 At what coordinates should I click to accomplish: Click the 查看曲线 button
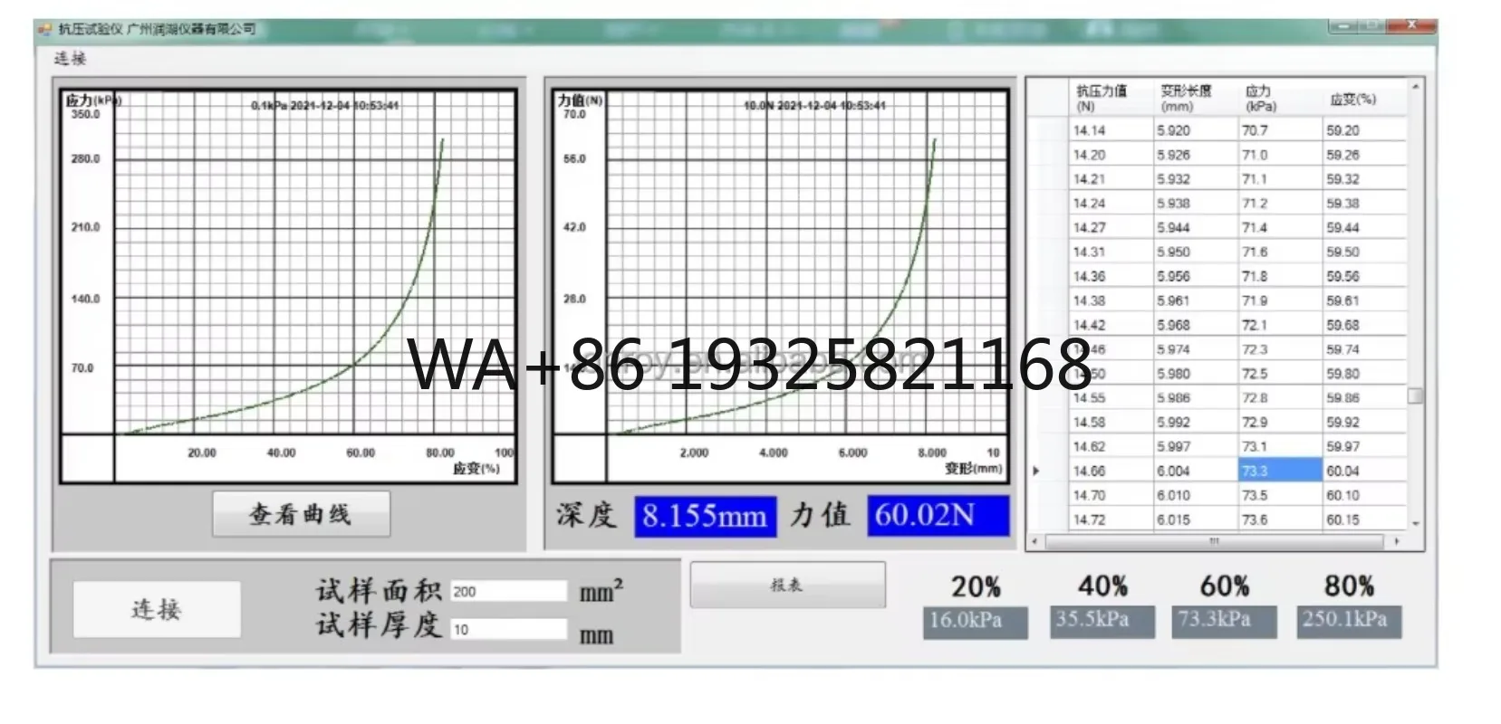tap(301, 514)
